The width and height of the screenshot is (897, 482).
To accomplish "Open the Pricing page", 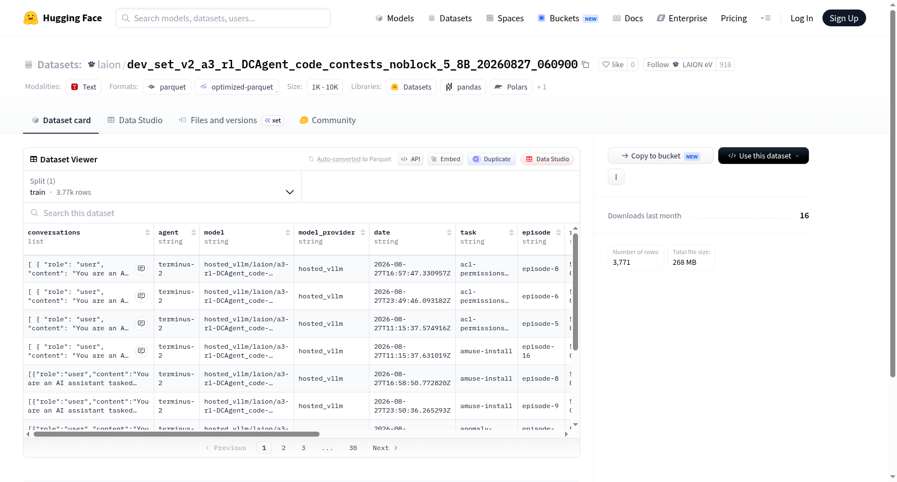I will point(734,18).
